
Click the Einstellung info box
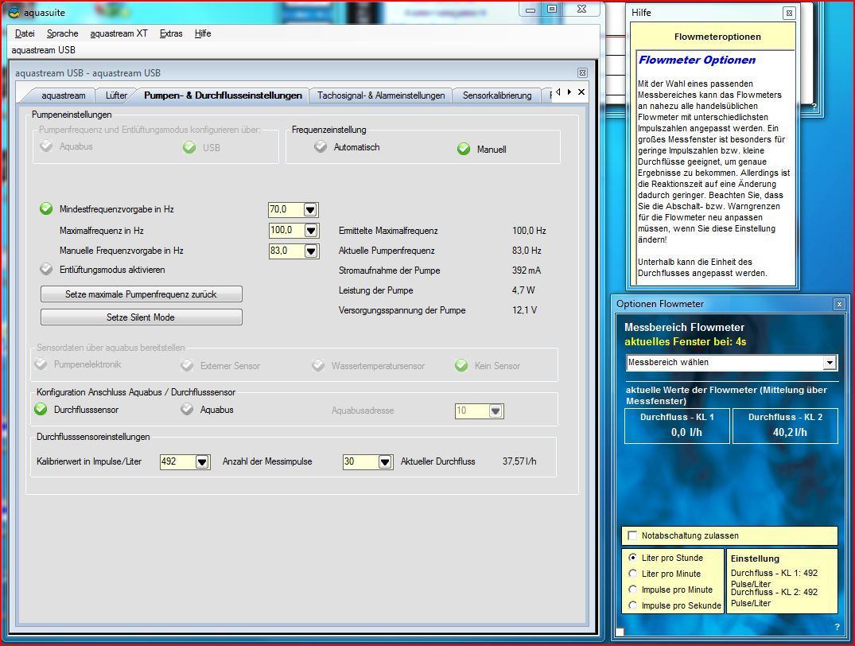(782, 581)
